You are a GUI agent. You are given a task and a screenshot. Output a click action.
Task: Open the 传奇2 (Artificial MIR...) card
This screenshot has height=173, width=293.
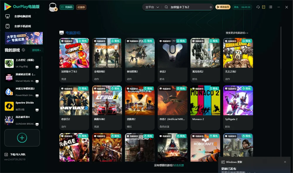pyautogui.click(x=173, y=108)
